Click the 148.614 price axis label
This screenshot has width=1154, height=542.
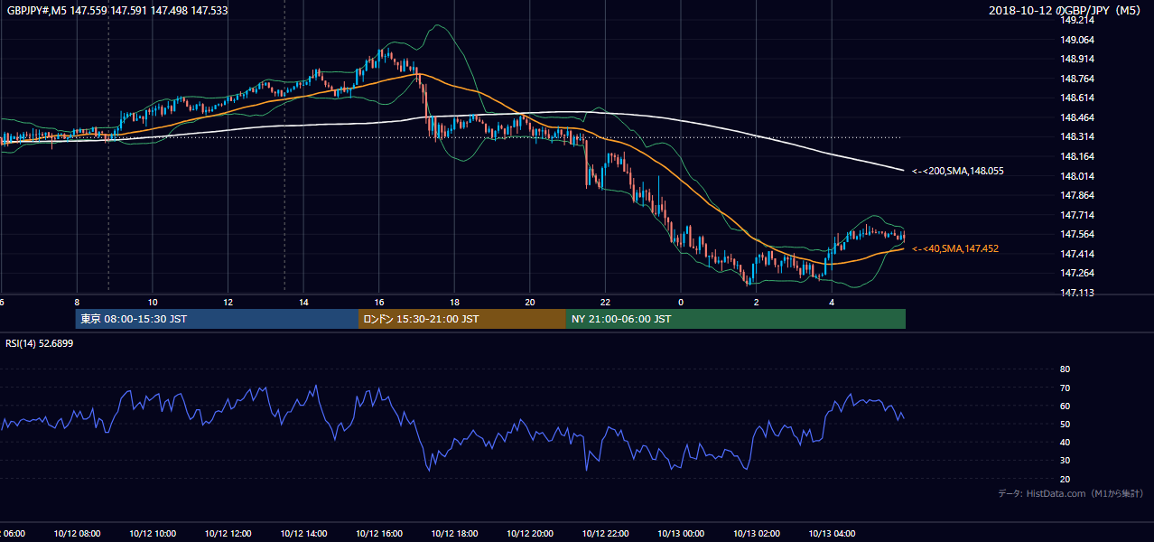click(1077, 98)
